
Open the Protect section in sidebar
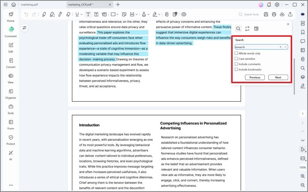[x=11, y=140]
